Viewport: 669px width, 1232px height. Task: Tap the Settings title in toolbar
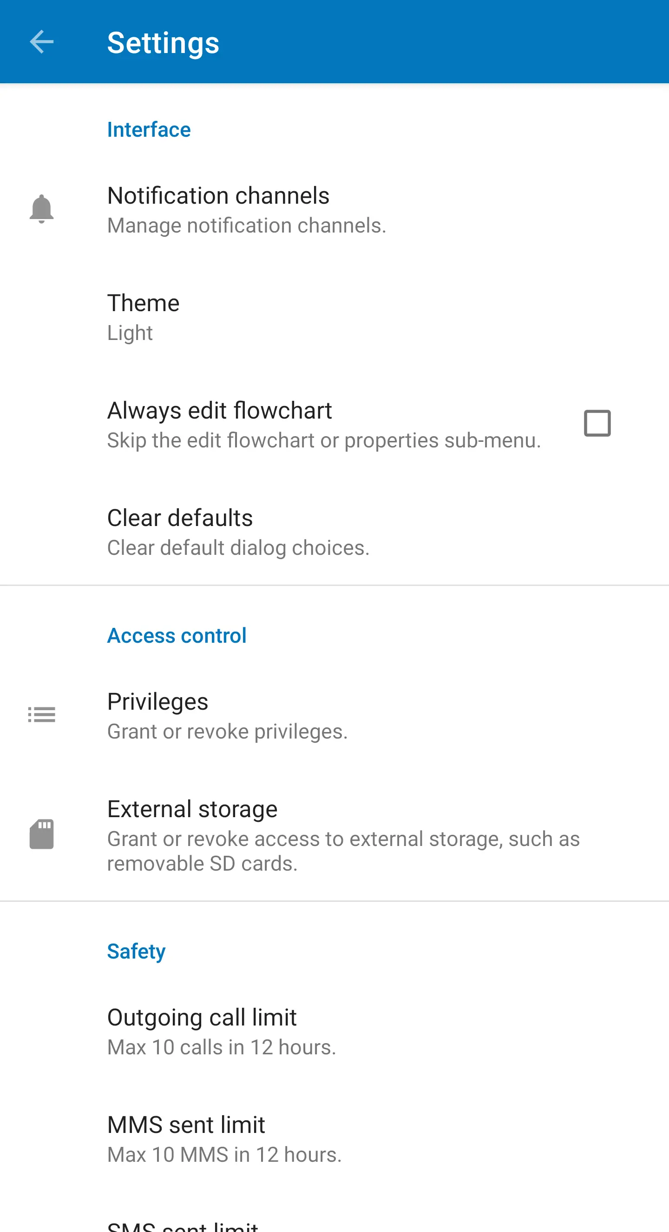pos(163,43)
